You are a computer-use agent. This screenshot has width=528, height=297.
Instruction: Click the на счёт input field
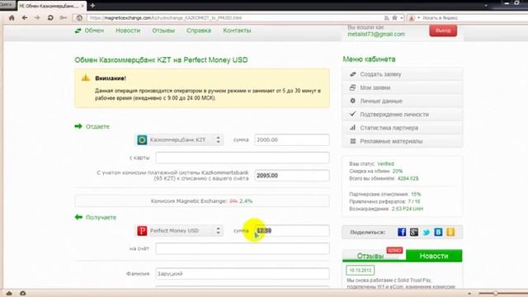243,248
